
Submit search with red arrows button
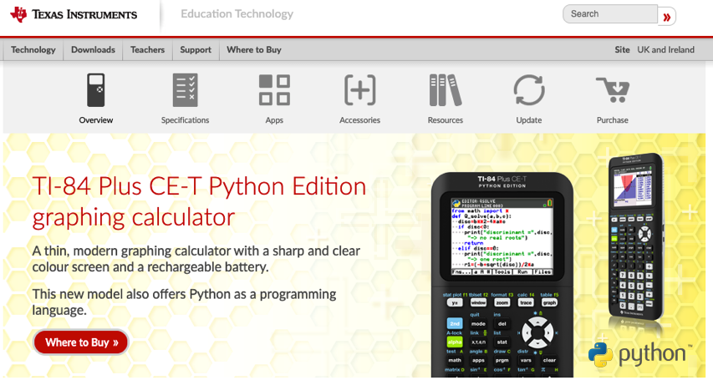tap(667, 17)
